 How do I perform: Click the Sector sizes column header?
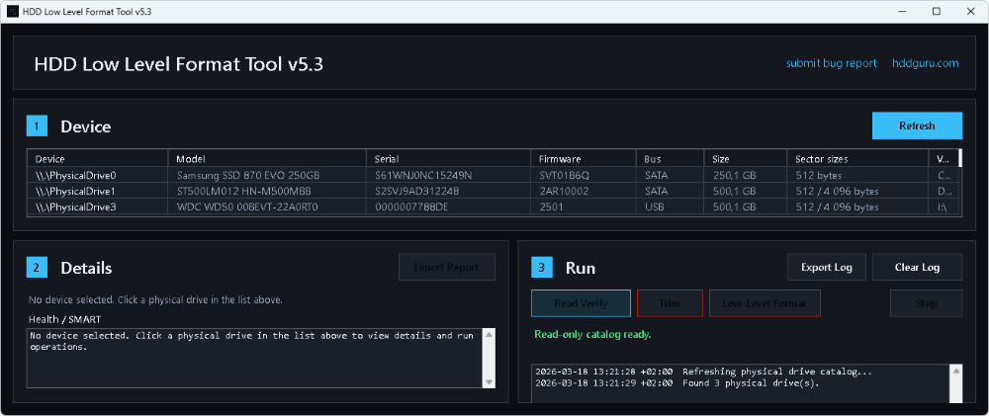click(857, 159)
